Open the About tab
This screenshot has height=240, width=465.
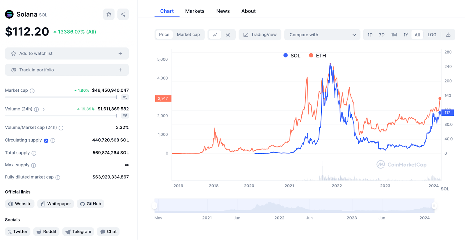(x=248, y=11)
